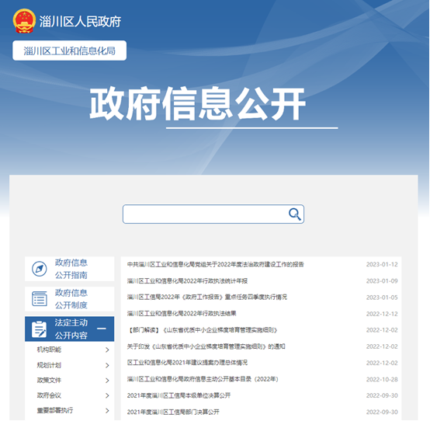Expand the 机构职能 chevron arrow

coord(107,350)
